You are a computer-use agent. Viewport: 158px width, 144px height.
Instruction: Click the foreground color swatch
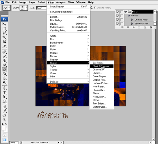point(3,128)
